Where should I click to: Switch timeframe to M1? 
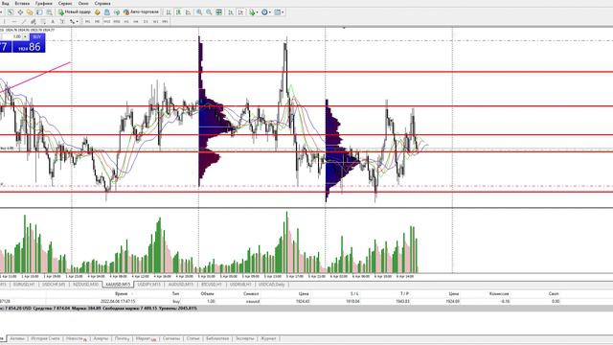(x=87, y=21)
